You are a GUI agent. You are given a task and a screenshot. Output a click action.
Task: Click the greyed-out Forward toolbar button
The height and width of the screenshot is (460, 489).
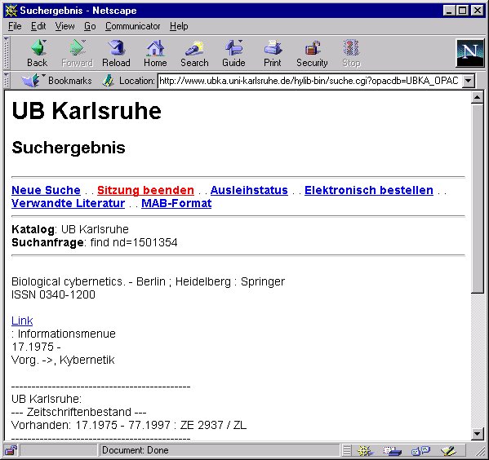coord(77,53)
